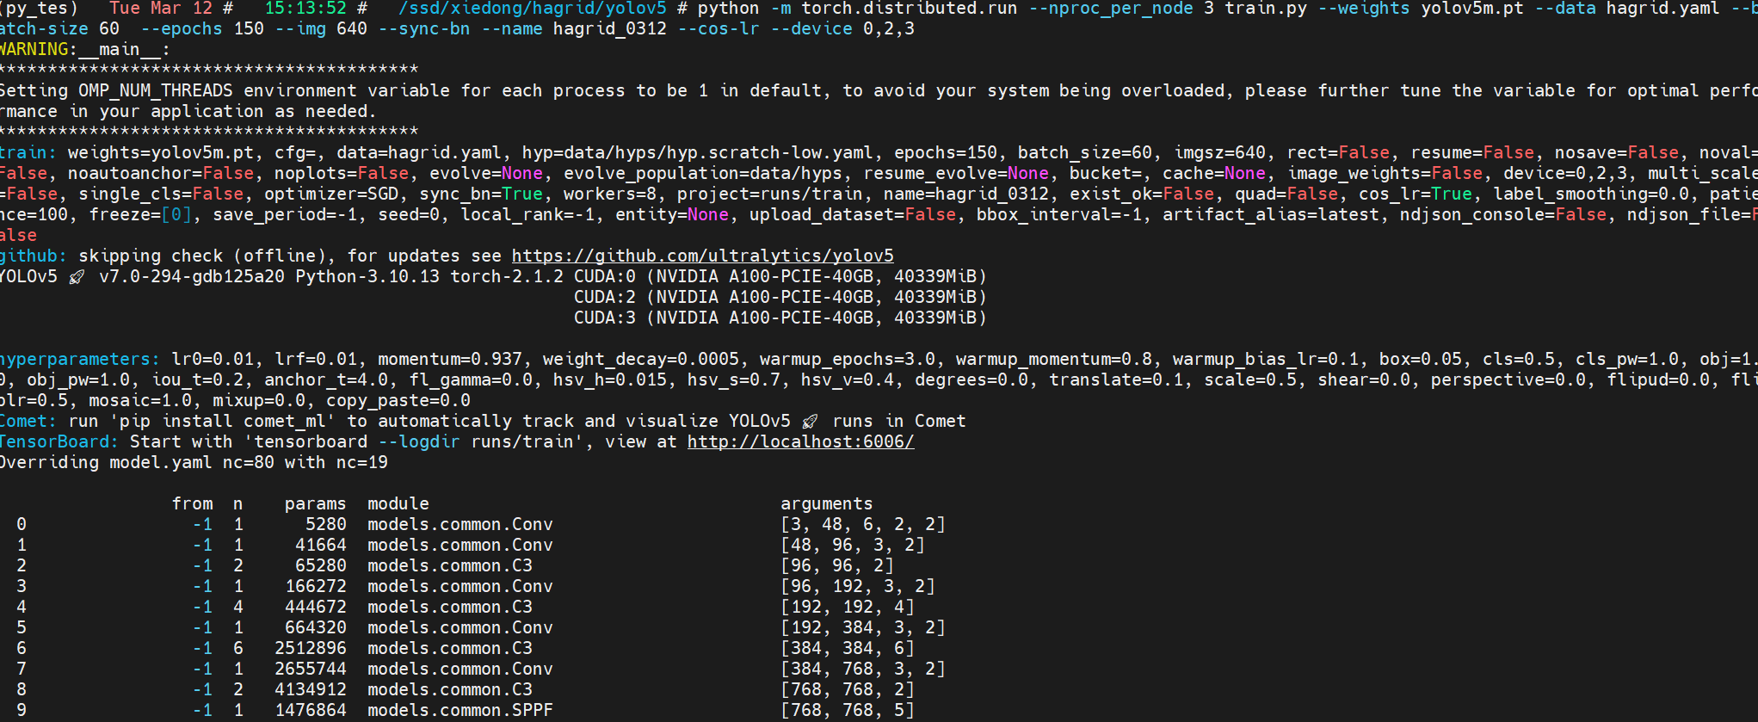Screen dimensions: 1758x722
Task: Click 'torch-2.1.2' in YOLOv5 version line
Action: coord(507,276)
